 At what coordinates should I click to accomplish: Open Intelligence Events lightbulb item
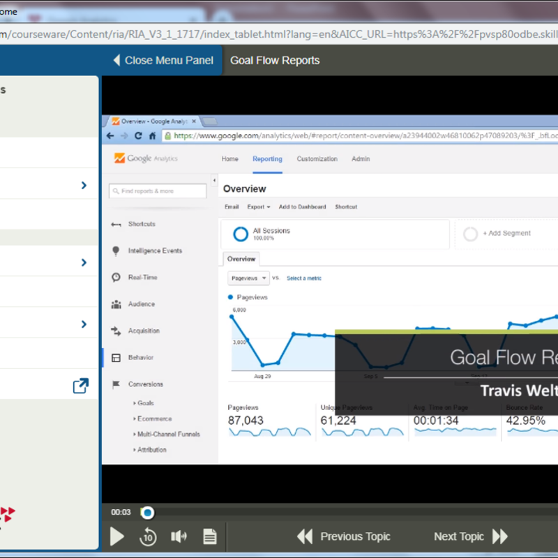tap(116, 251)
